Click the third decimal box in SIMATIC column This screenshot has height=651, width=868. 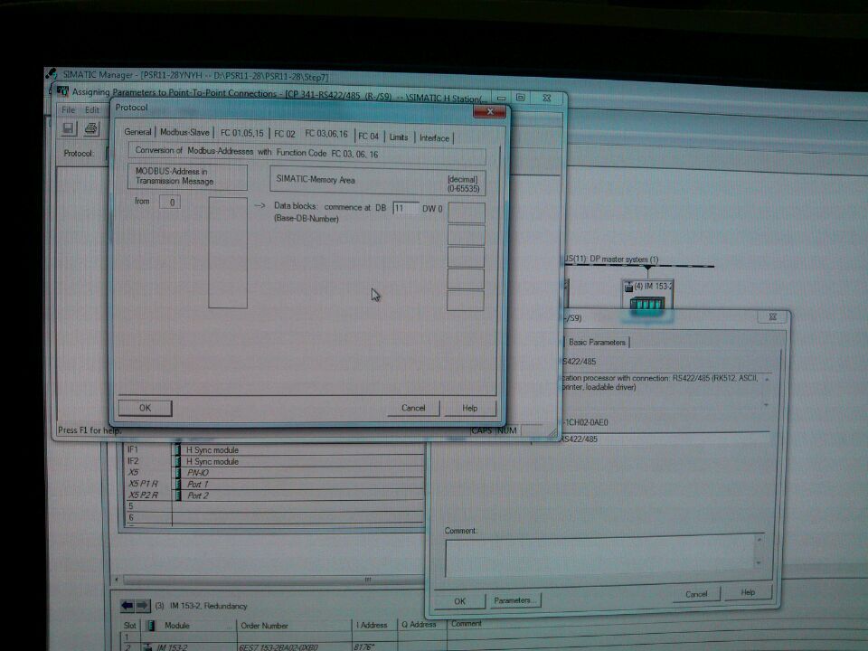click(466, 257)
